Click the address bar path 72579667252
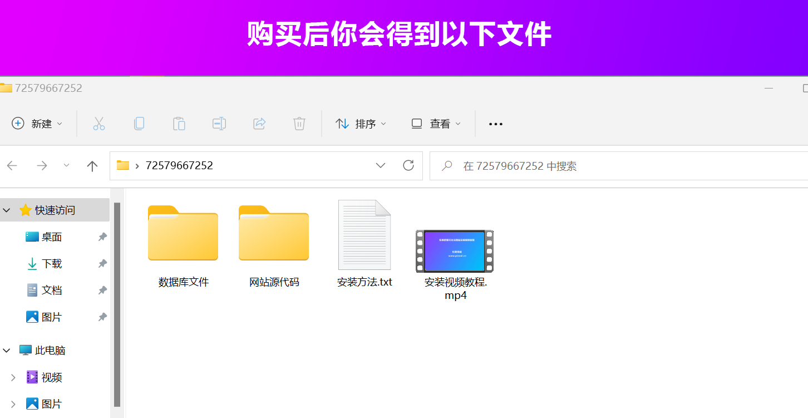808x418 pixels. click(x=179, y=165)
